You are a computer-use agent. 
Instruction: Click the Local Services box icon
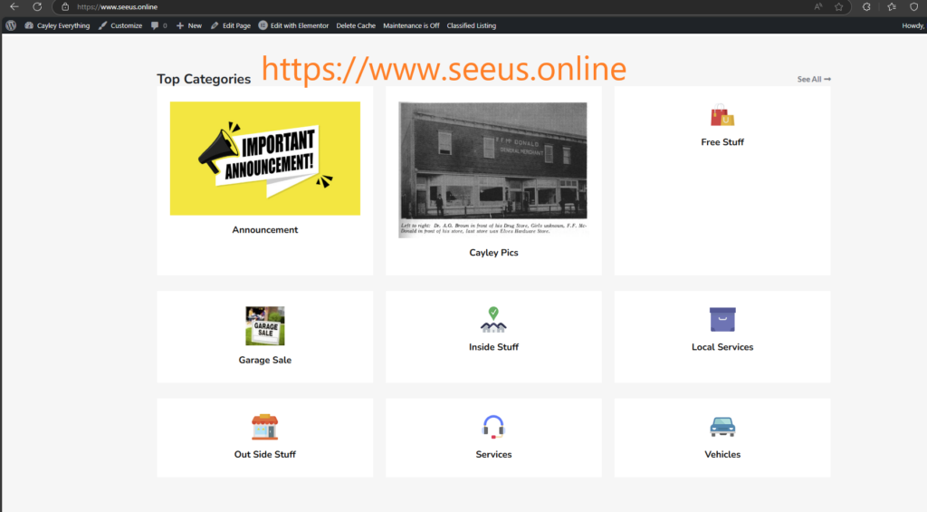[x=722, y=320]
